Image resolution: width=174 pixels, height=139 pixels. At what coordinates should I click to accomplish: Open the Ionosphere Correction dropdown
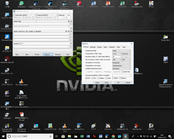coord(122,63)
